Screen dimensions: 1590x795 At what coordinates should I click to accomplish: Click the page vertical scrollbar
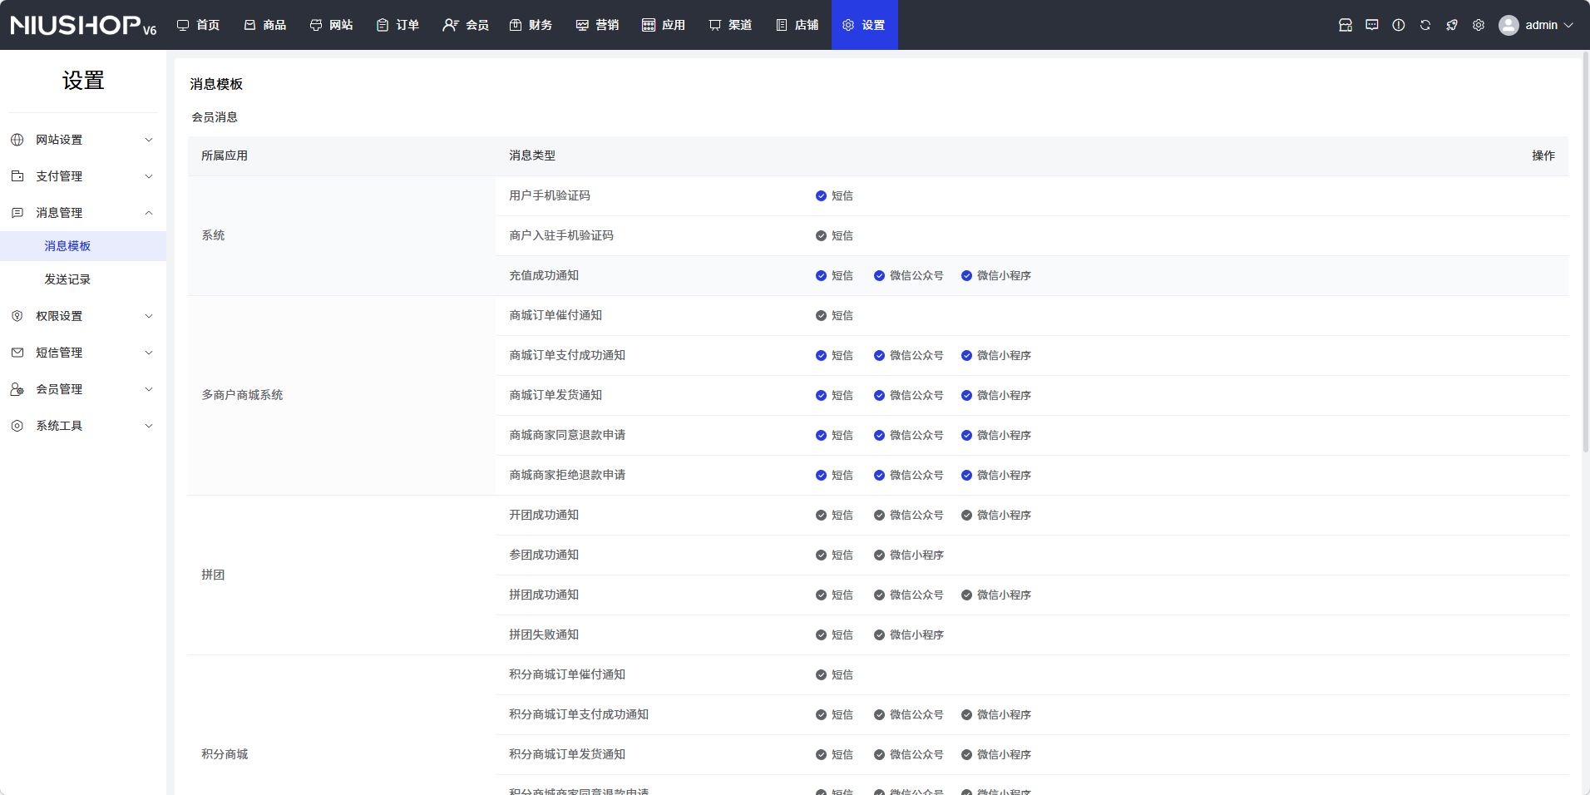1585,249
